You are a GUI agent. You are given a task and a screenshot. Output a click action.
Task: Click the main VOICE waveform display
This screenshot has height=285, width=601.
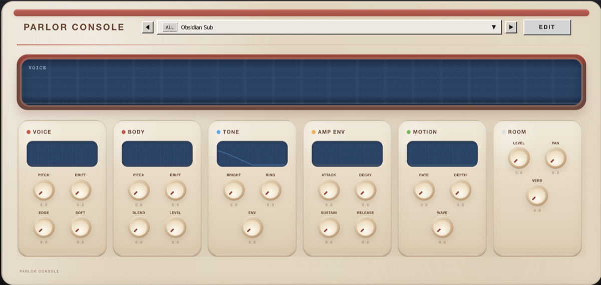tap(301, 82)
